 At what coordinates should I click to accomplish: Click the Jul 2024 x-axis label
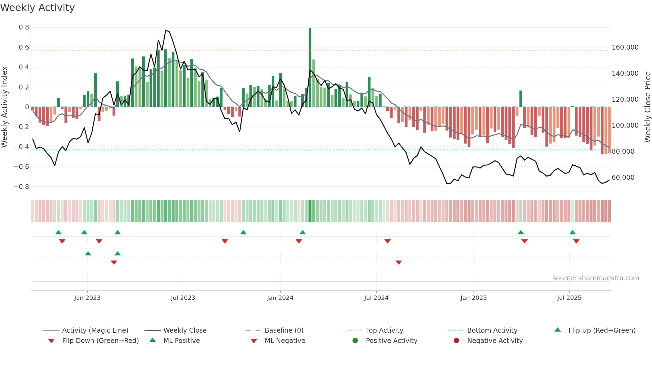point(377,298)
